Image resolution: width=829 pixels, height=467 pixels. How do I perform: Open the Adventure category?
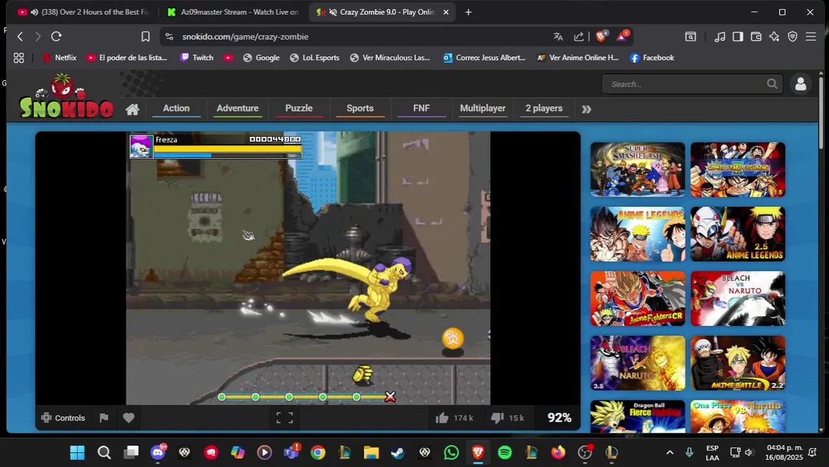pos(237,108)
